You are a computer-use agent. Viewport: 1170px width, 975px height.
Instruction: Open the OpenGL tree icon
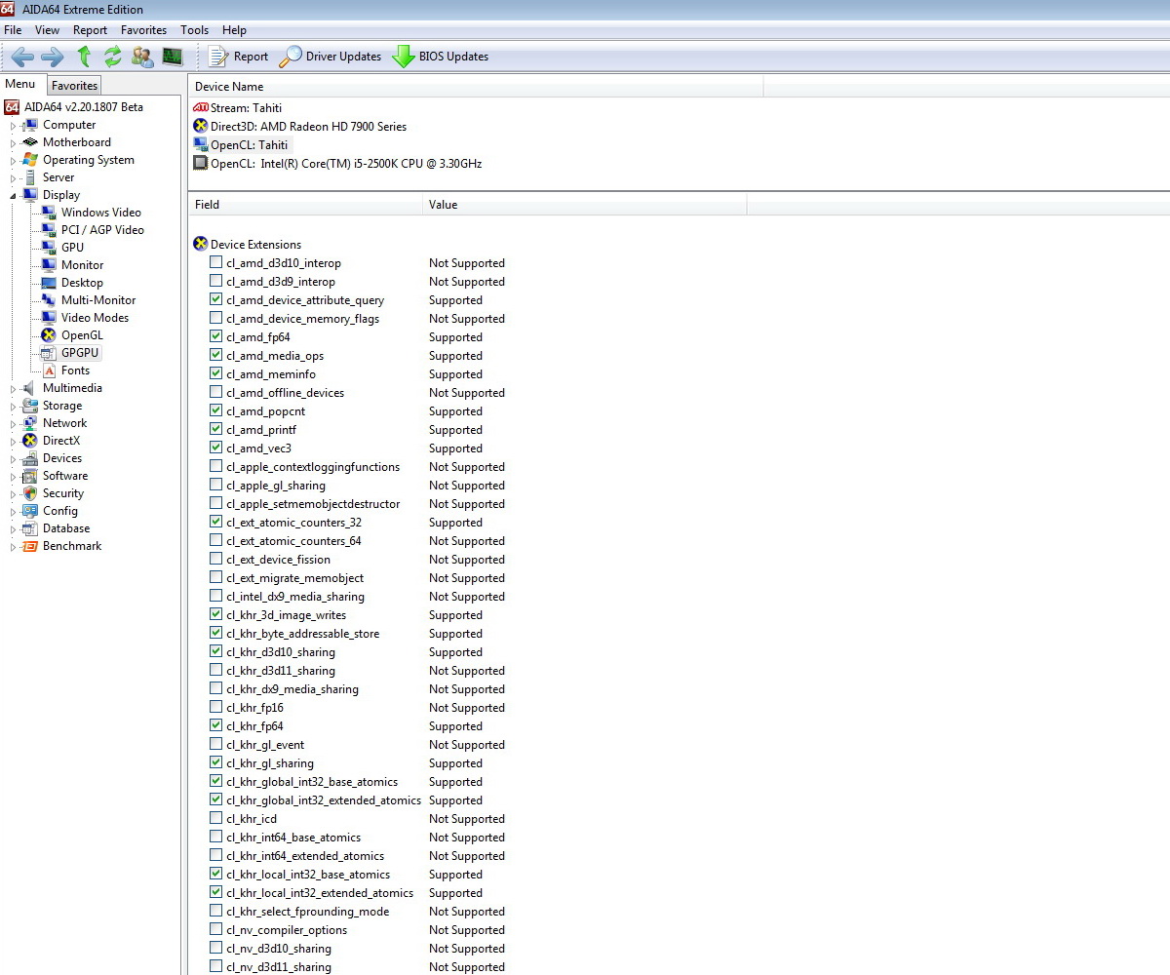49,335
